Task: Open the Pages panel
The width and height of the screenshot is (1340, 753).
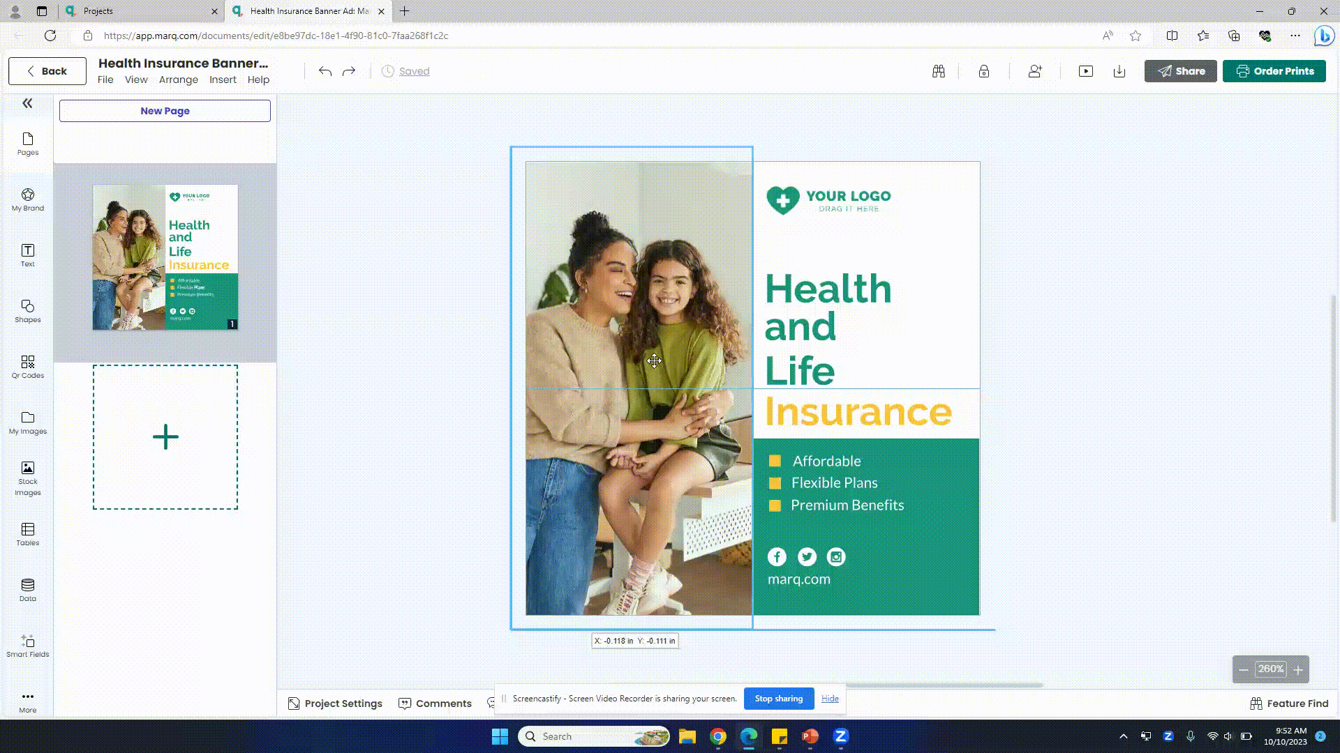Action: 28,144
